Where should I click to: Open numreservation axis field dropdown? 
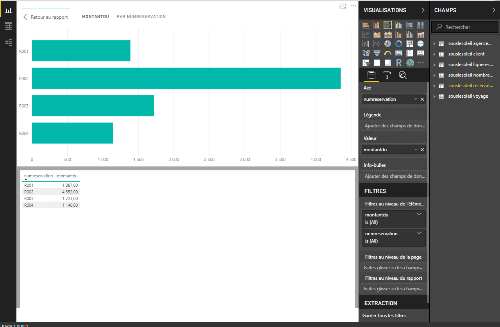[x=416, y=99]
